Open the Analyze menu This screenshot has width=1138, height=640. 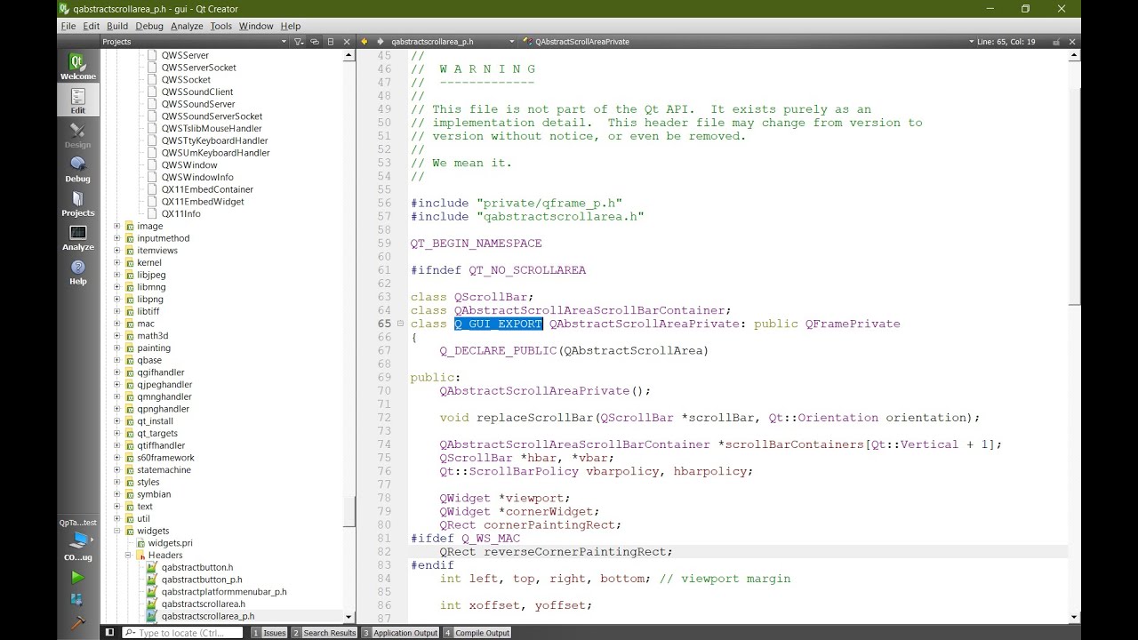[187, 26]
